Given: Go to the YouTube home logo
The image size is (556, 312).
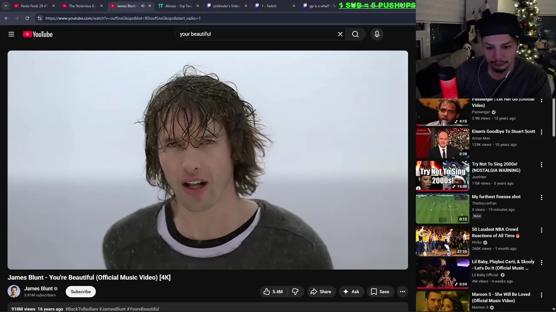Looking at the screenshot, I should pyautogui.click(x=38, y=34).
